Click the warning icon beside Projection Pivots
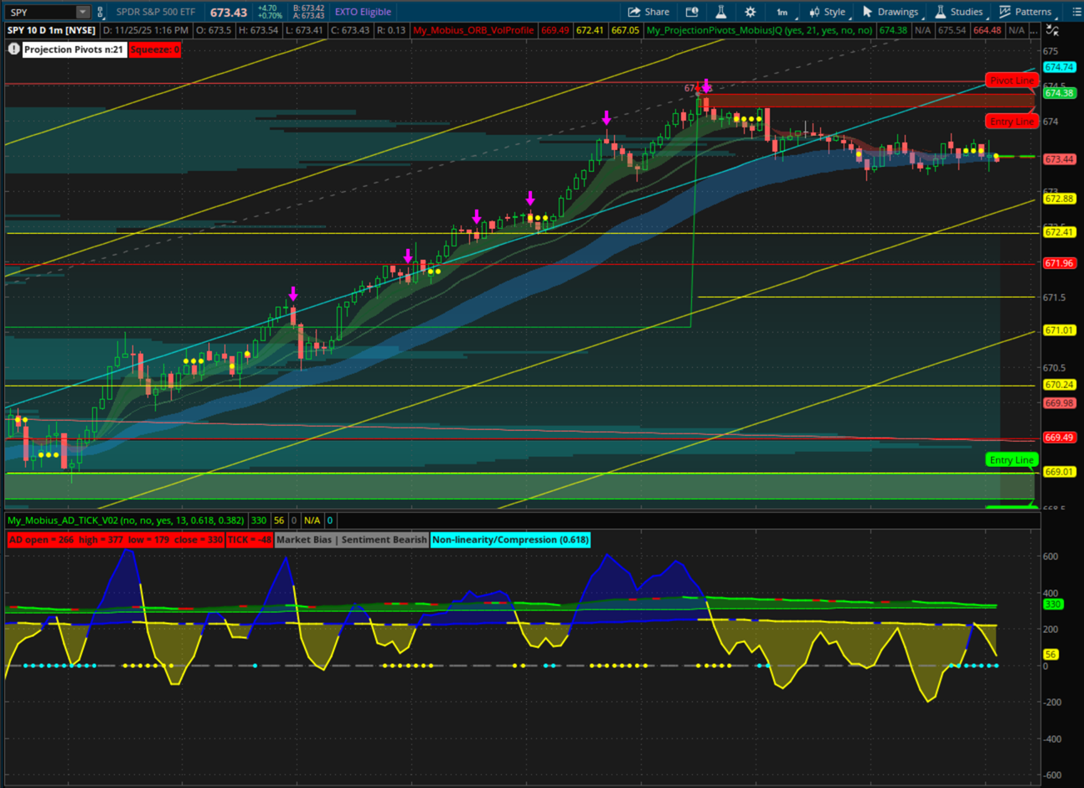 [x=13, y=49]
